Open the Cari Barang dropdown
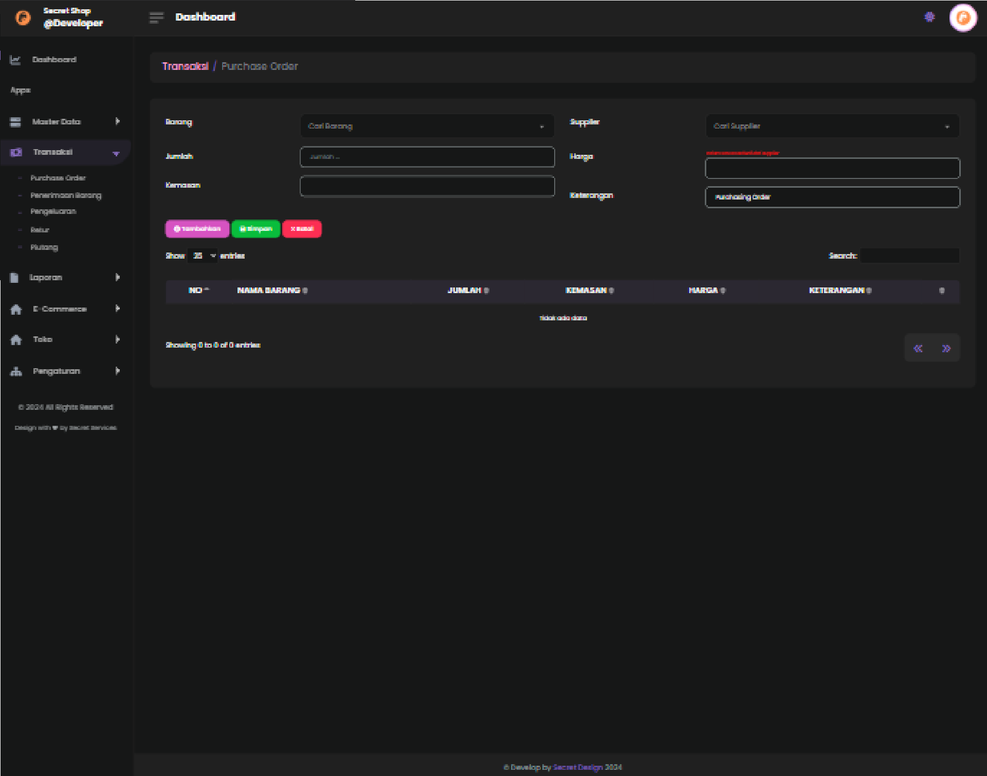The width and height of the screenshot is (987, 776). [427, 126]
